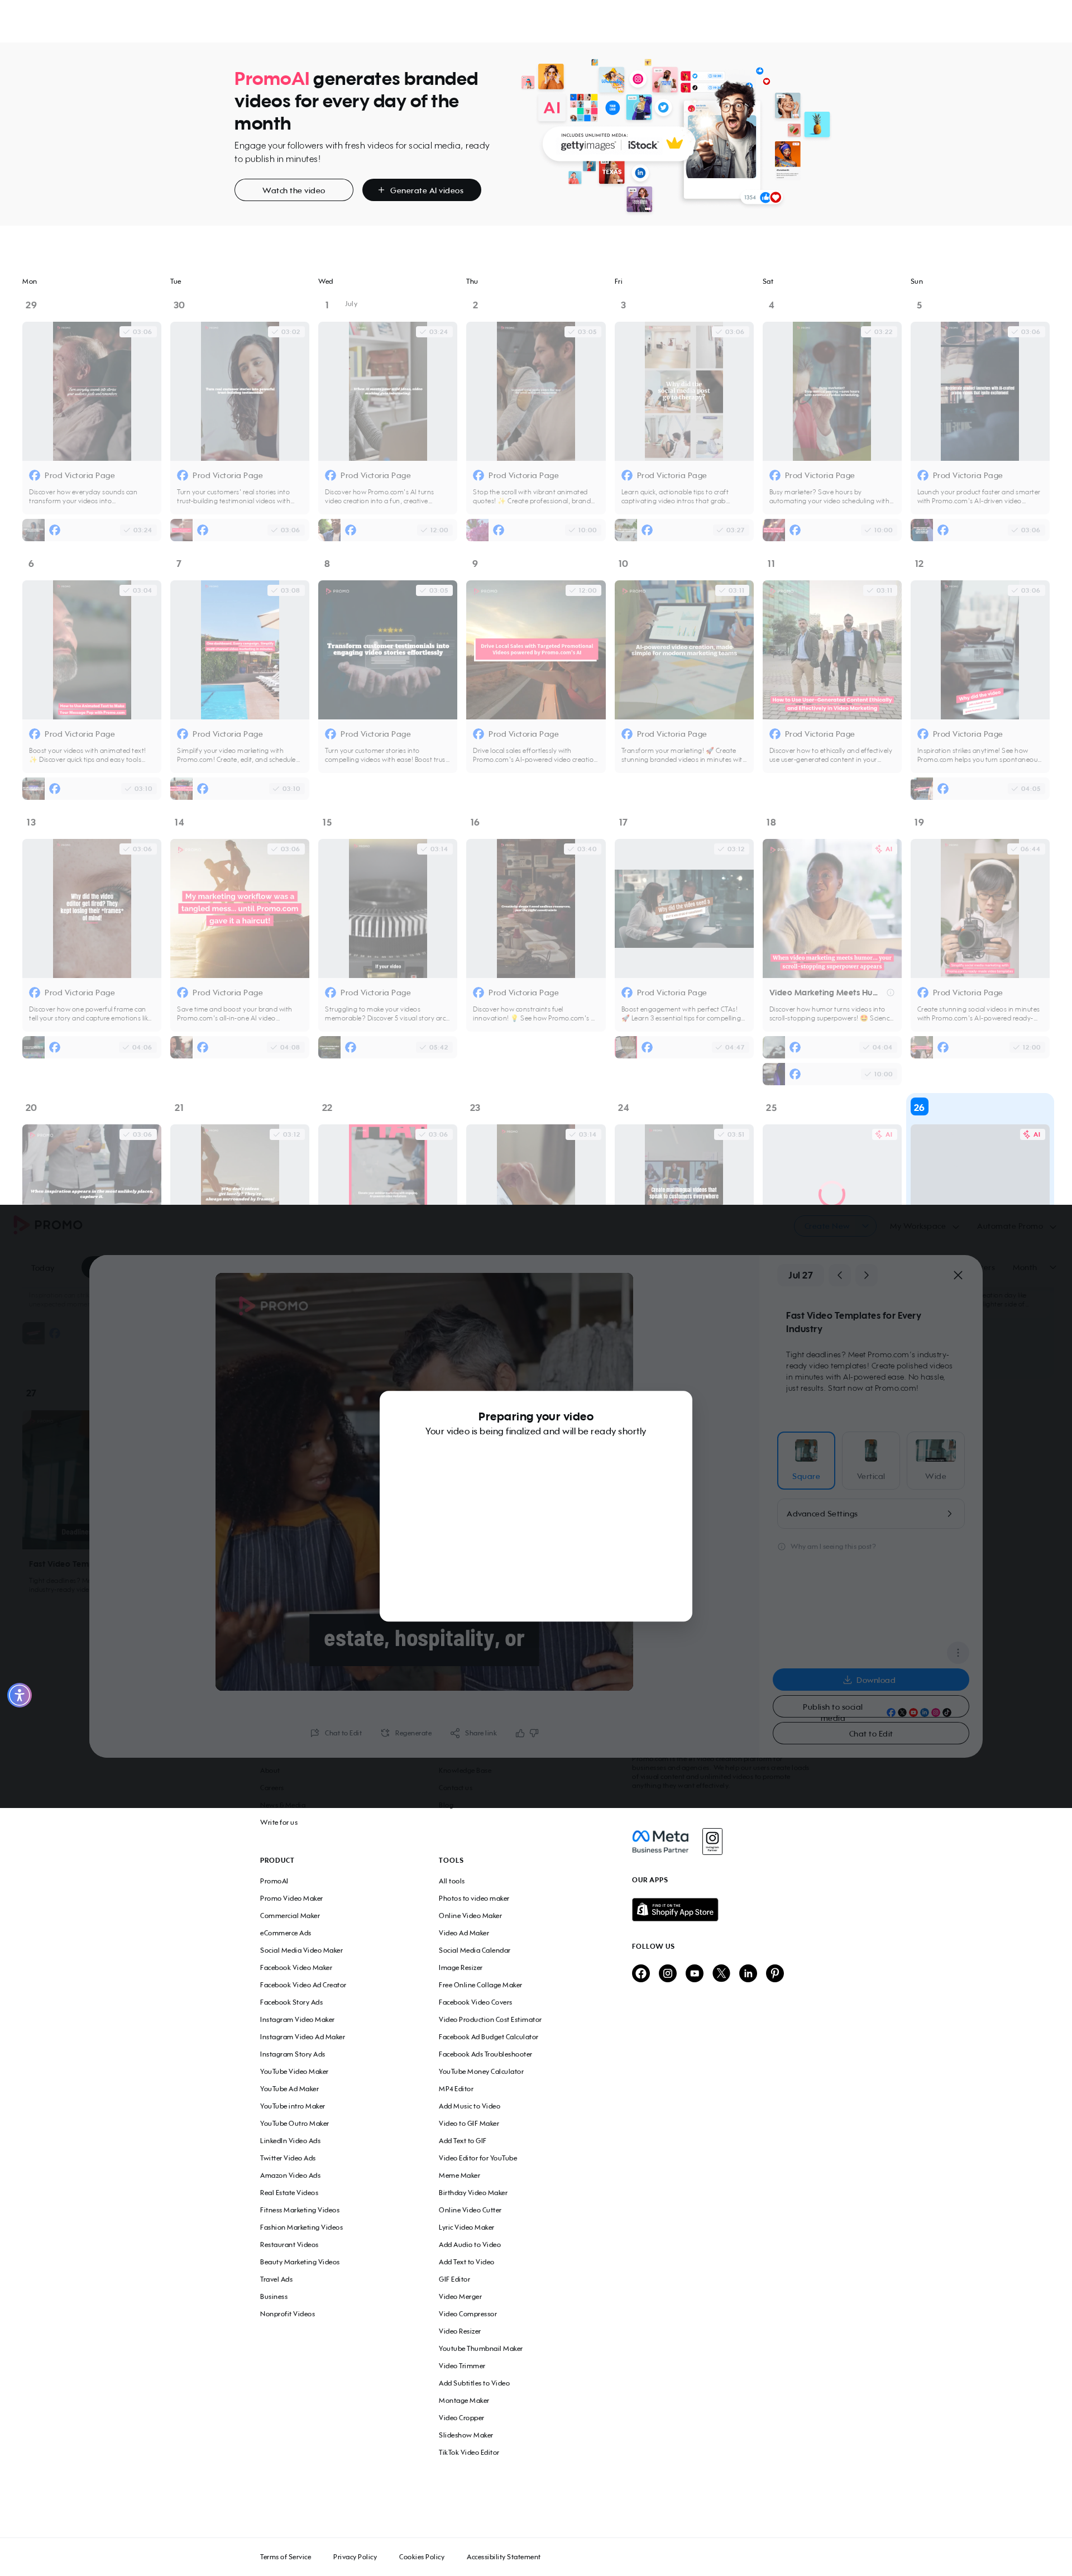
Task: Open the day 8 customer testimonials video thumbnail
Action: click(388, 650)
